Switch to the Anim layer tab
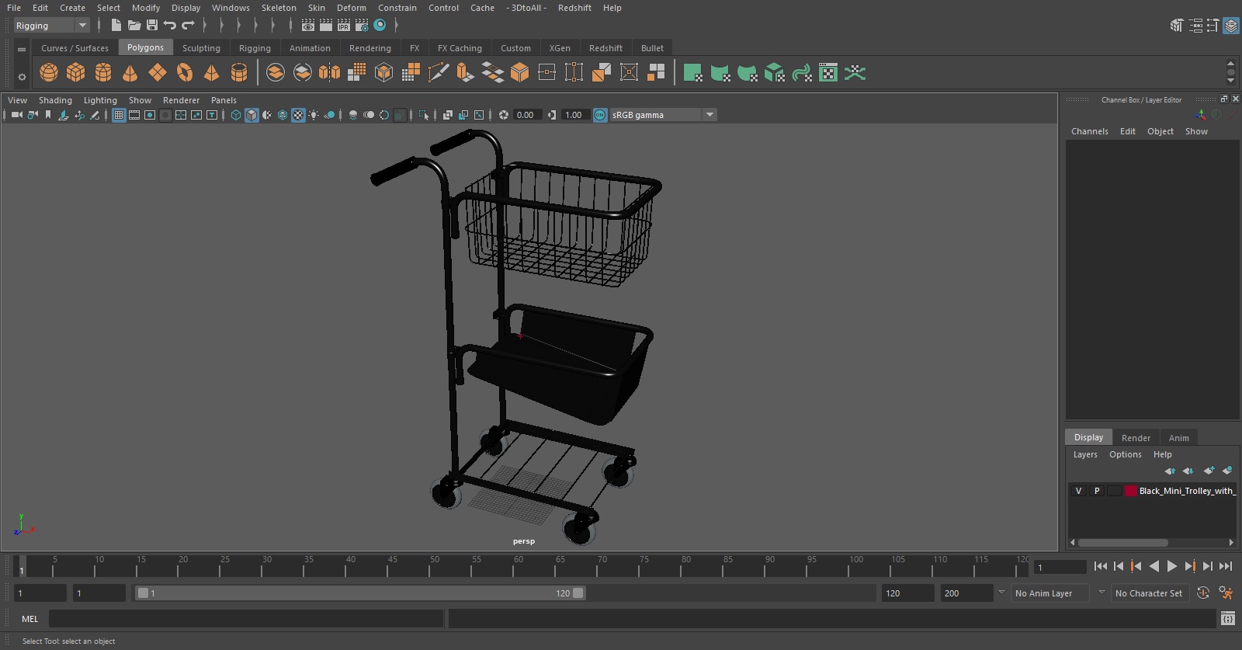 1178,438
